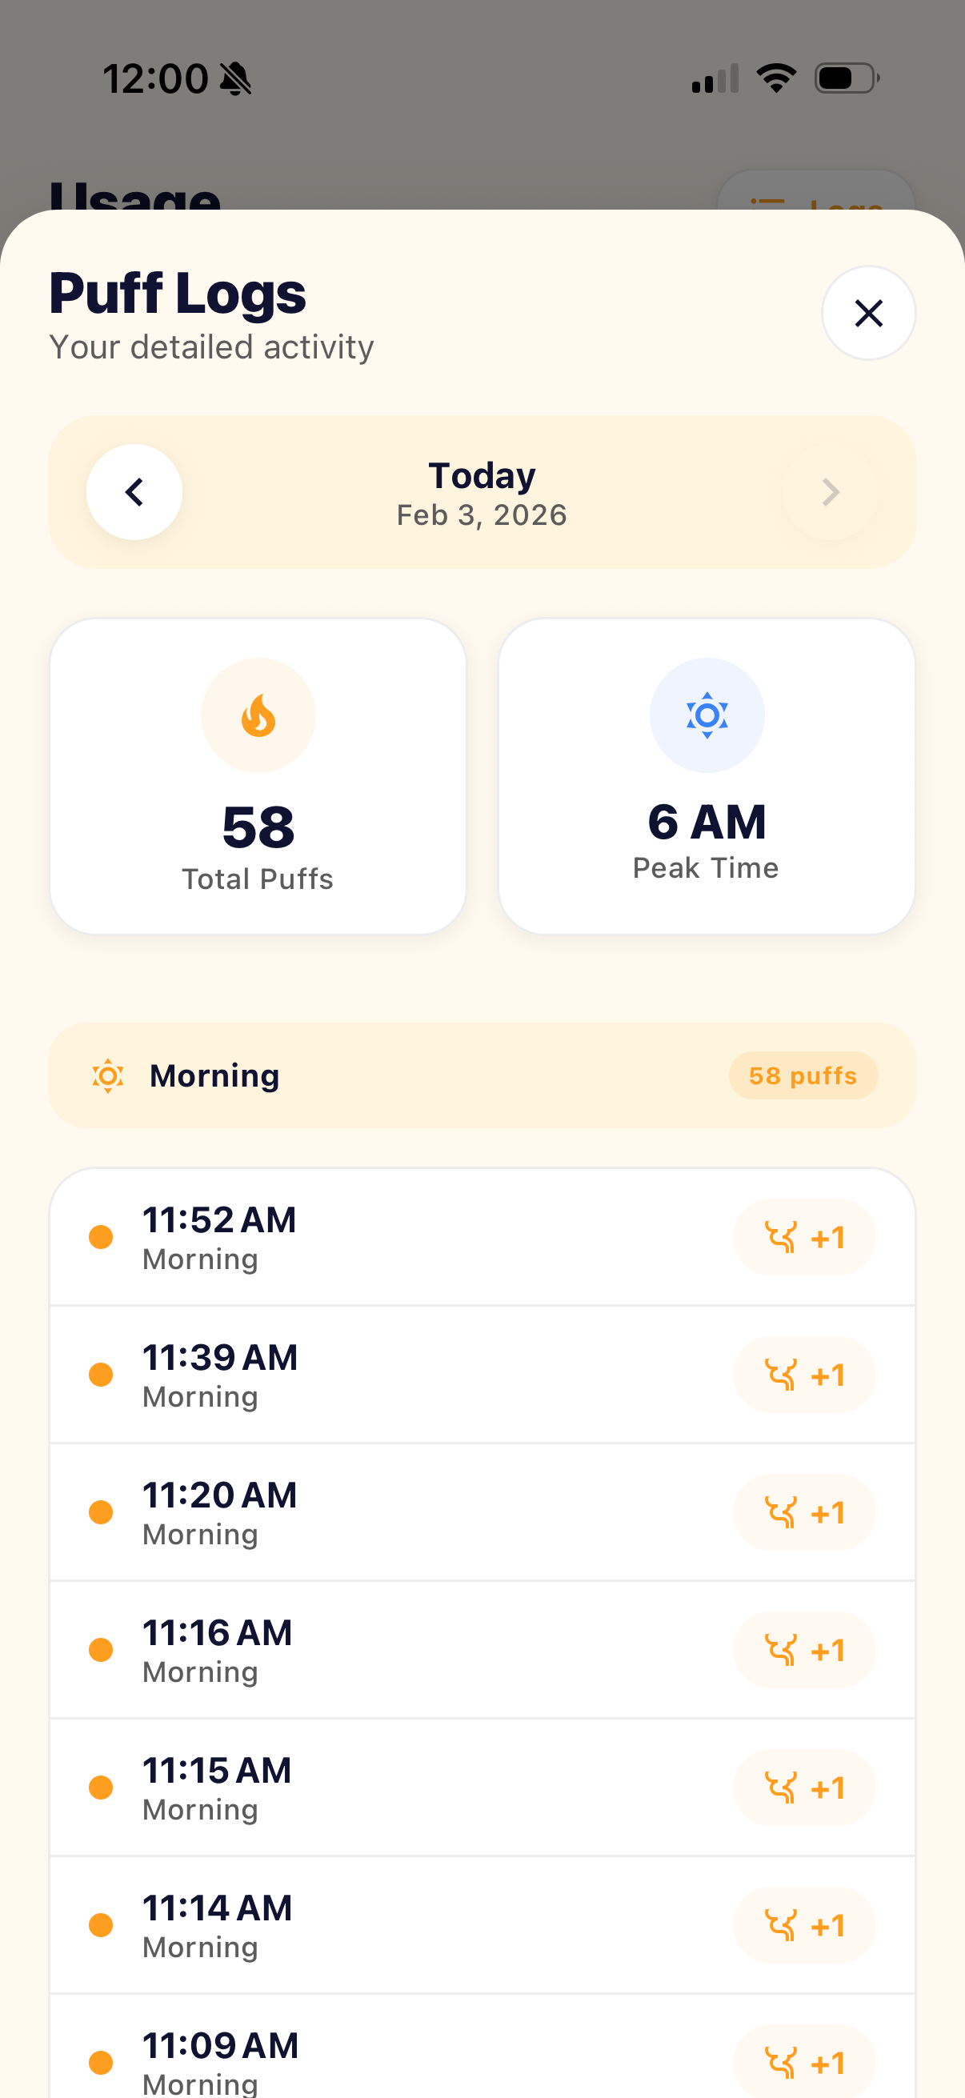Tap the 58 puffs badge
Screen dimensions: 965x2098
pyautogui.click(x=802, y=1076)
